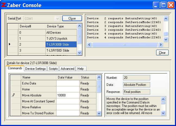Click the Echo Data data value cell

[x=68, y=83]
